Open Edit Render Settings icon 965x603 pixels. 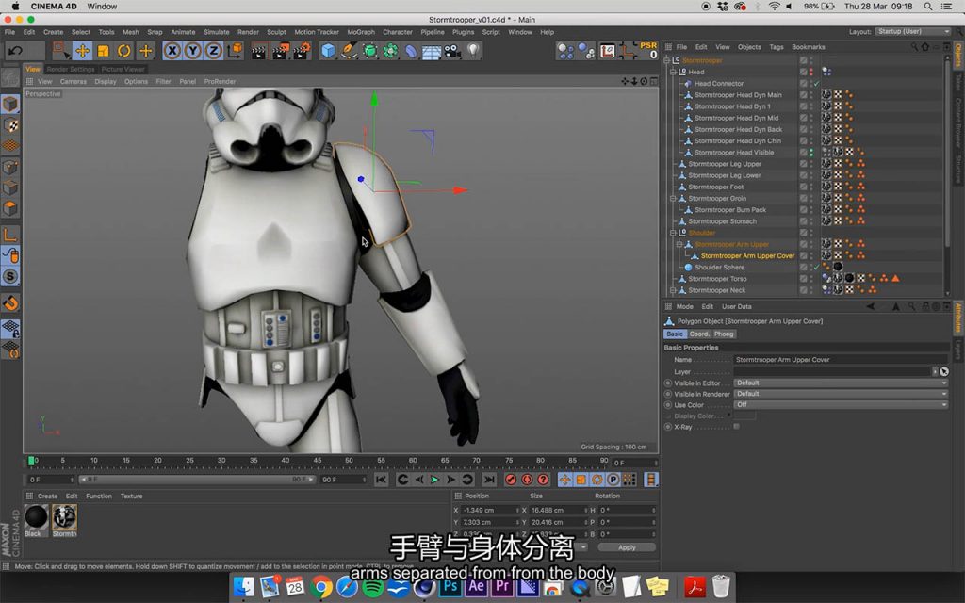[302, 51]
